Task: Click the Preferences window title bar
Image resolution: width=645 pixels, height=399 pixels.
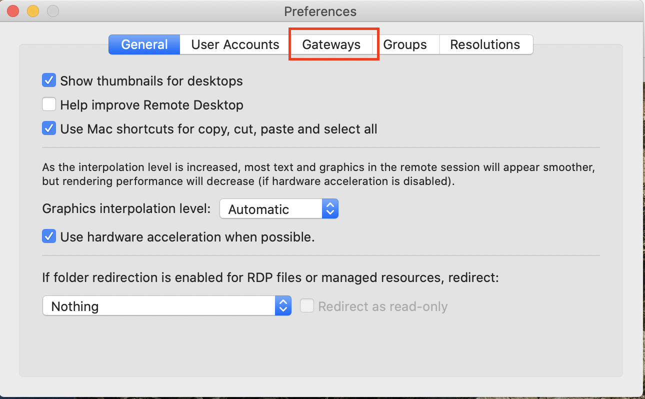Action: 320,11
